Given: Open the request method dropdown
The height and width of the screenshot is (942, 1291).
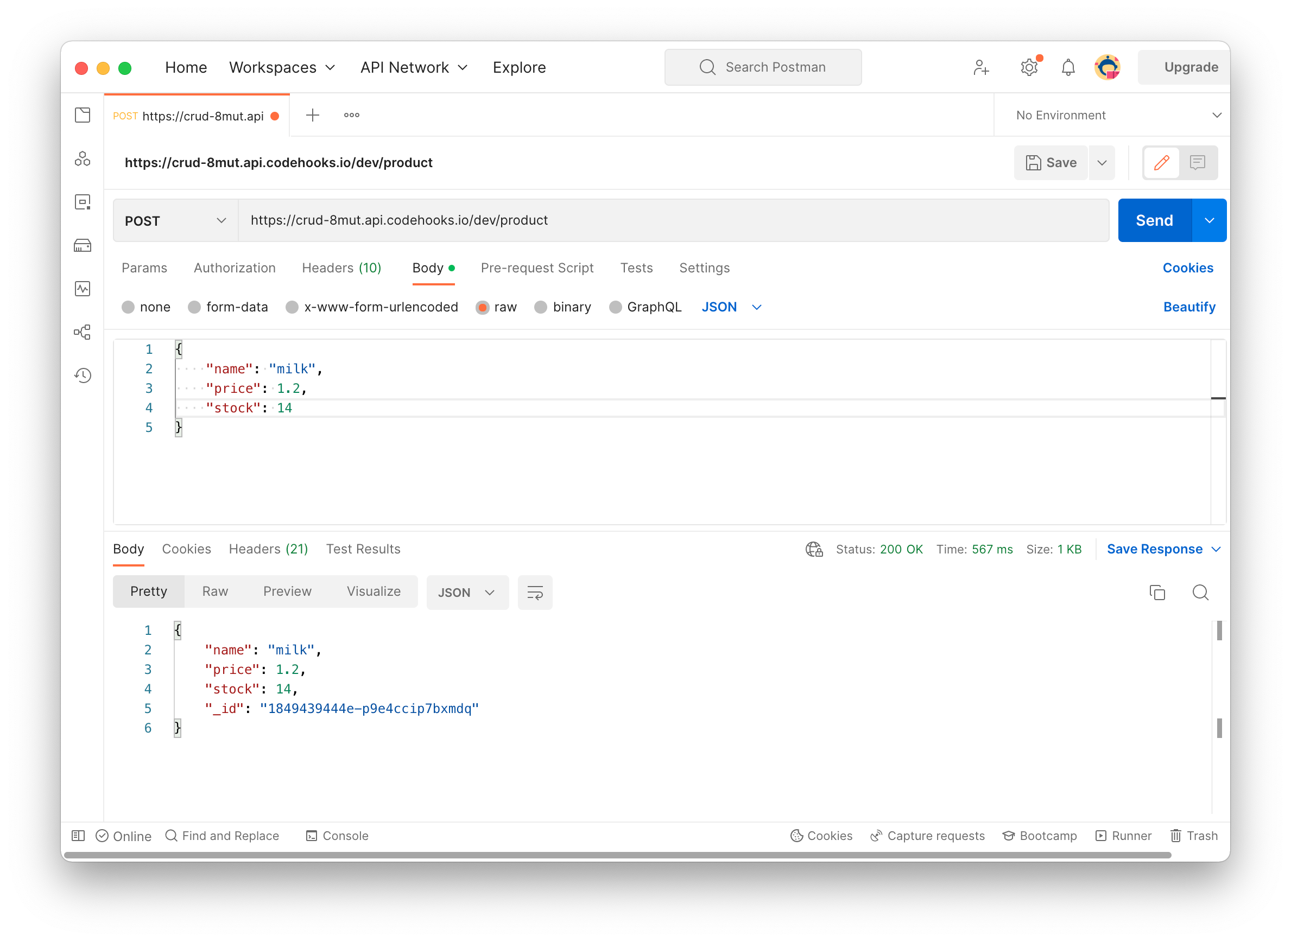Looking at the screenshot, I should [174, 221].
